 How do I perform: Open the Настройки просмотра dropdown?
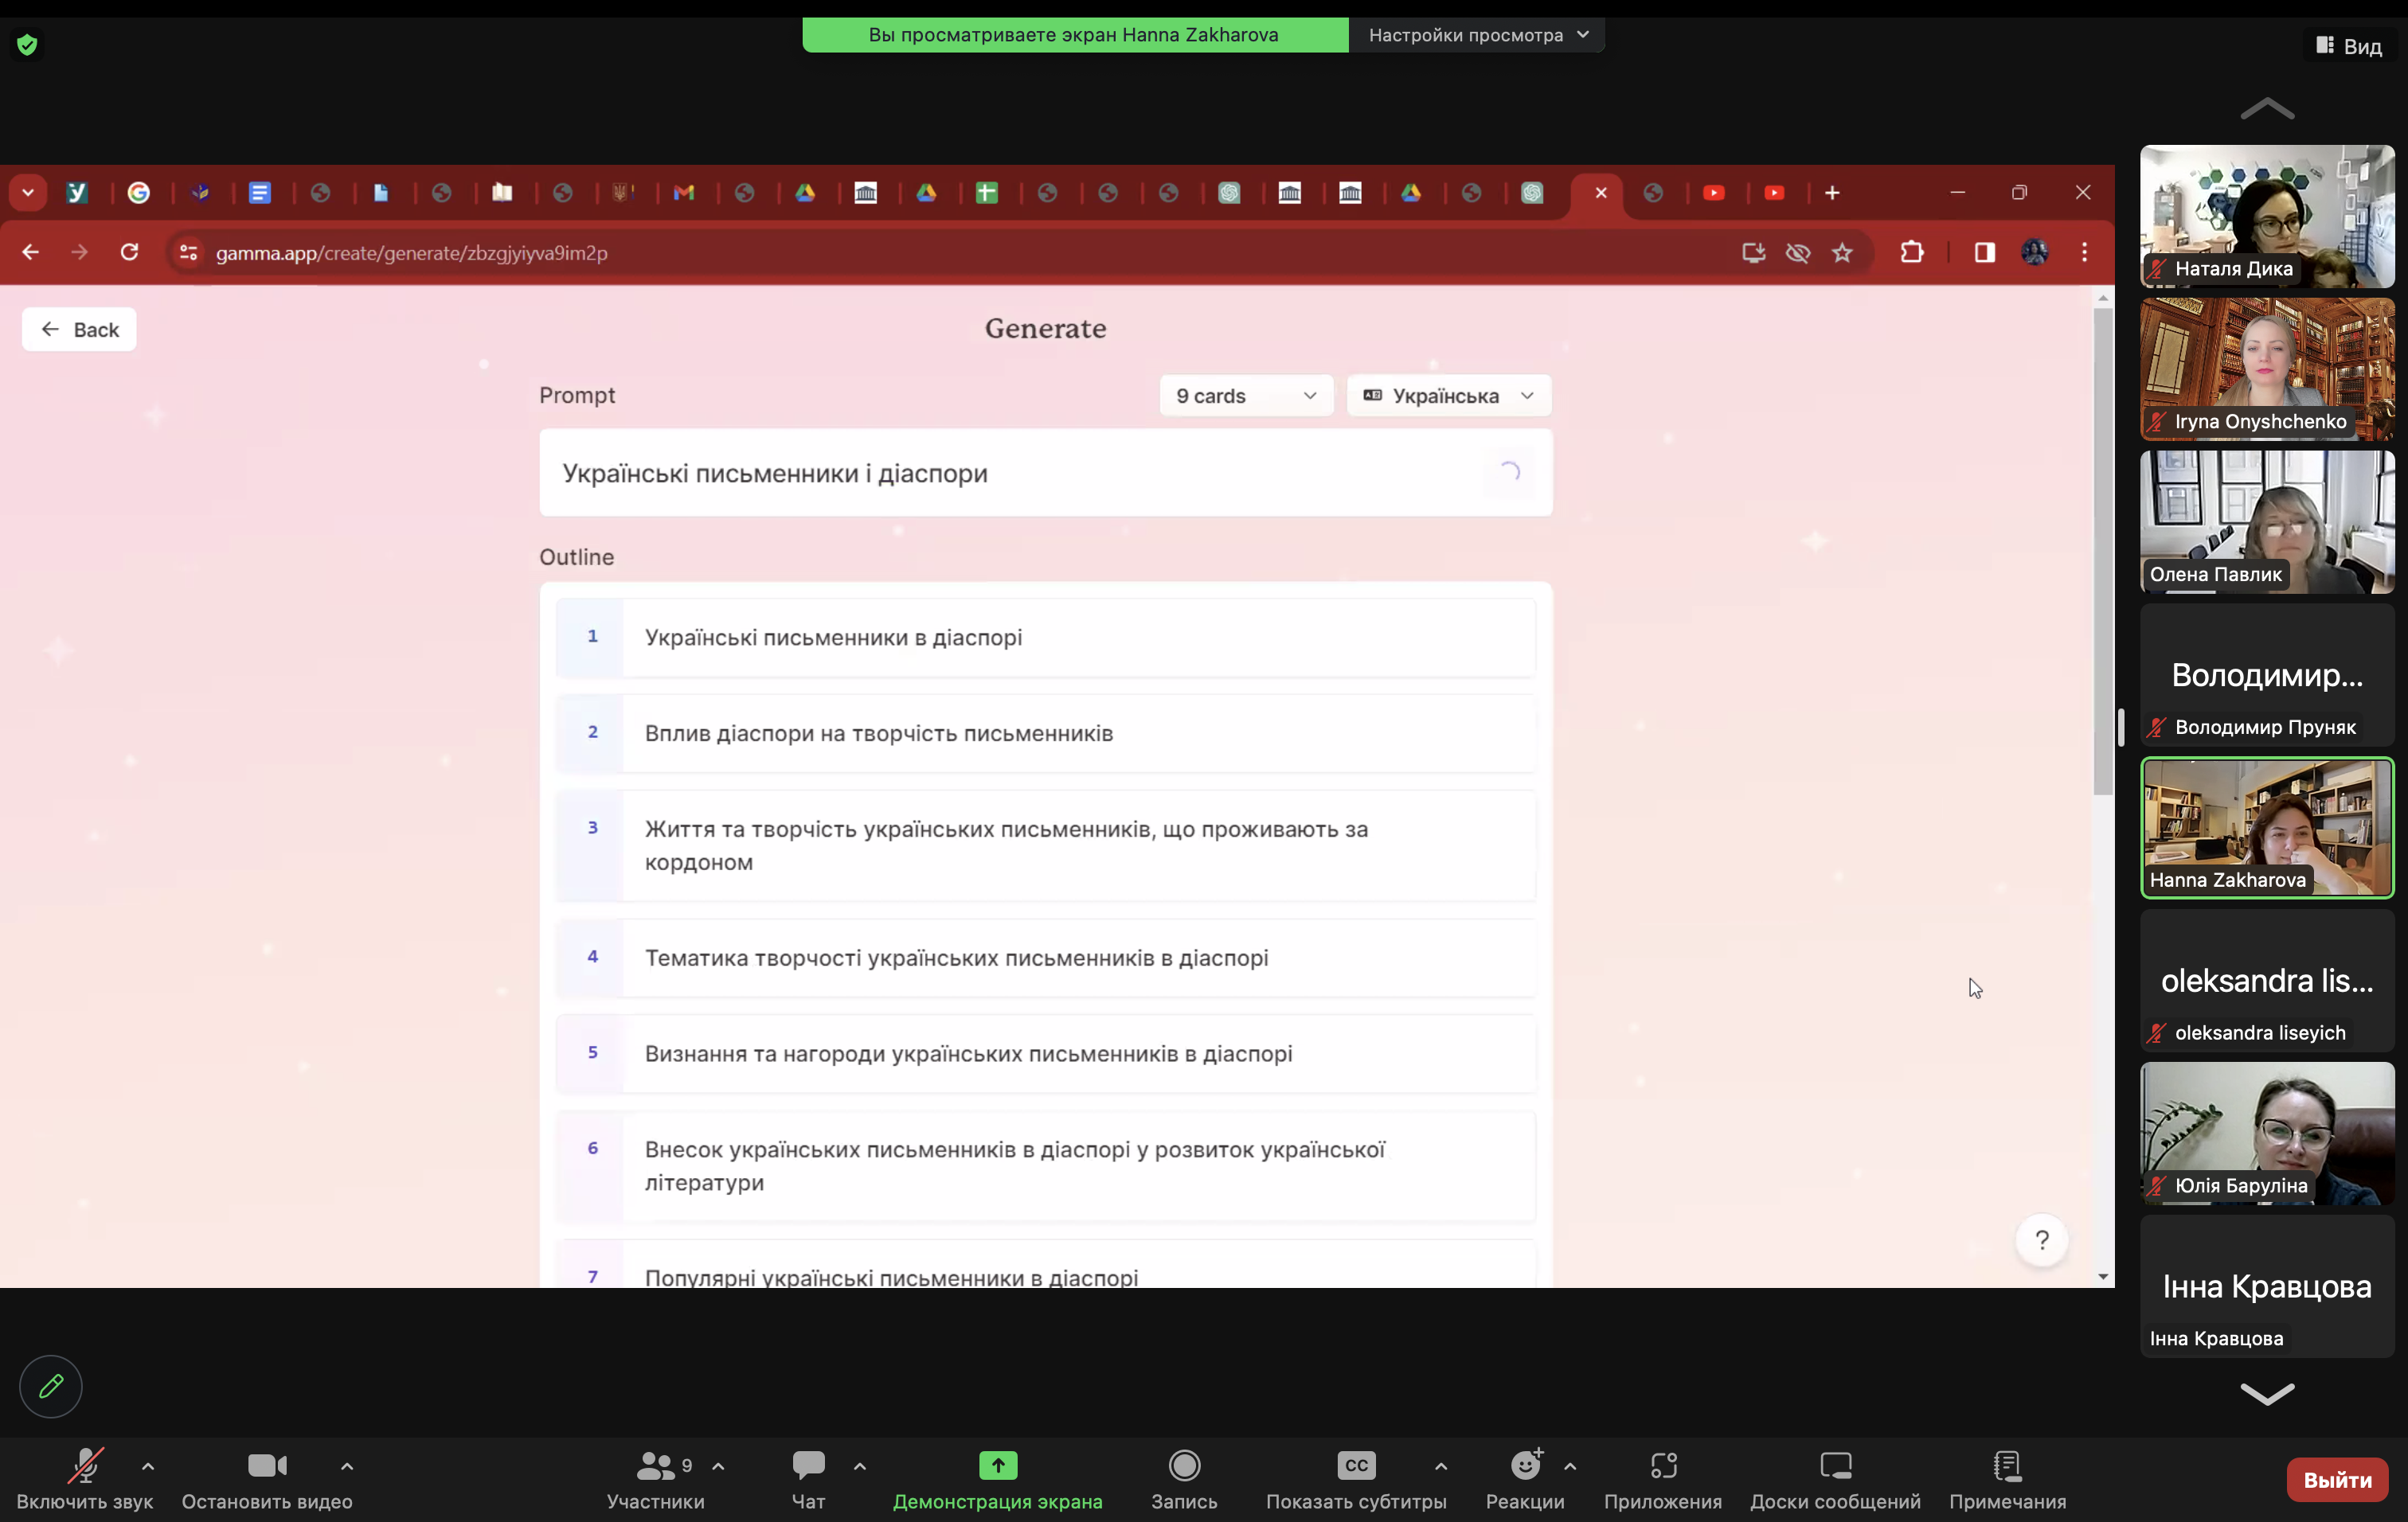click(x=1477, y=35)
